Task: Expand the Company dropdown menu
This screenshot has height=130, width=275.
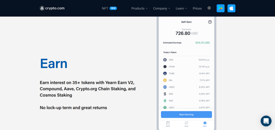Action: (161, 8)
